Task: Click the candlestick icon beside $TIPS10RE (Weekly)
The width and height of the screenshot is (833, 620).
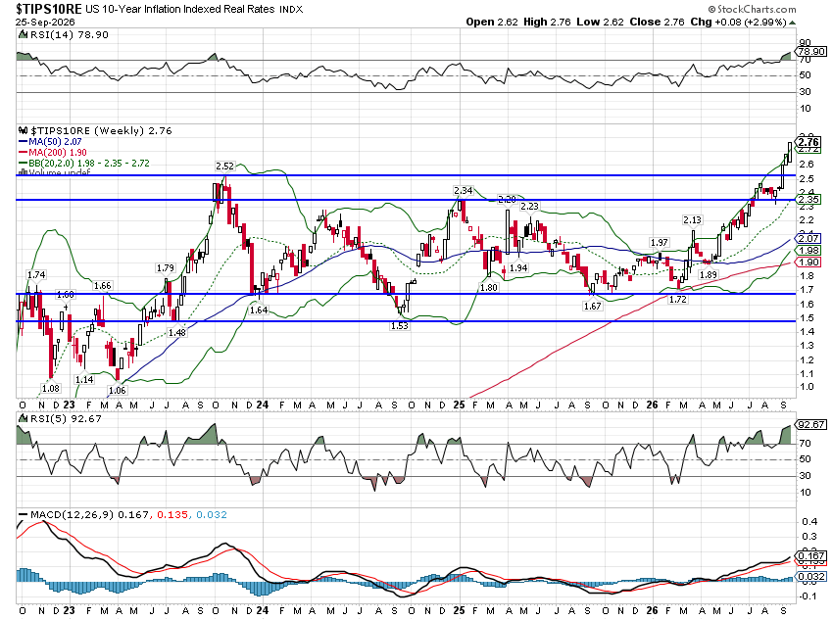Action: point(23,130)
